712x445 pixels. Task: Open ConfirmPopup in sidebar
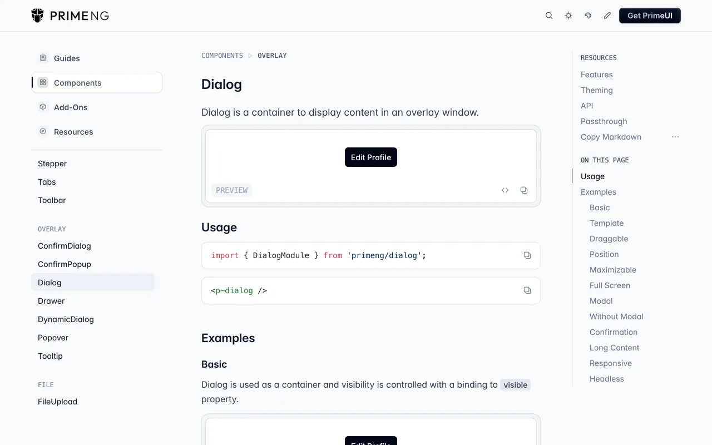65,264
